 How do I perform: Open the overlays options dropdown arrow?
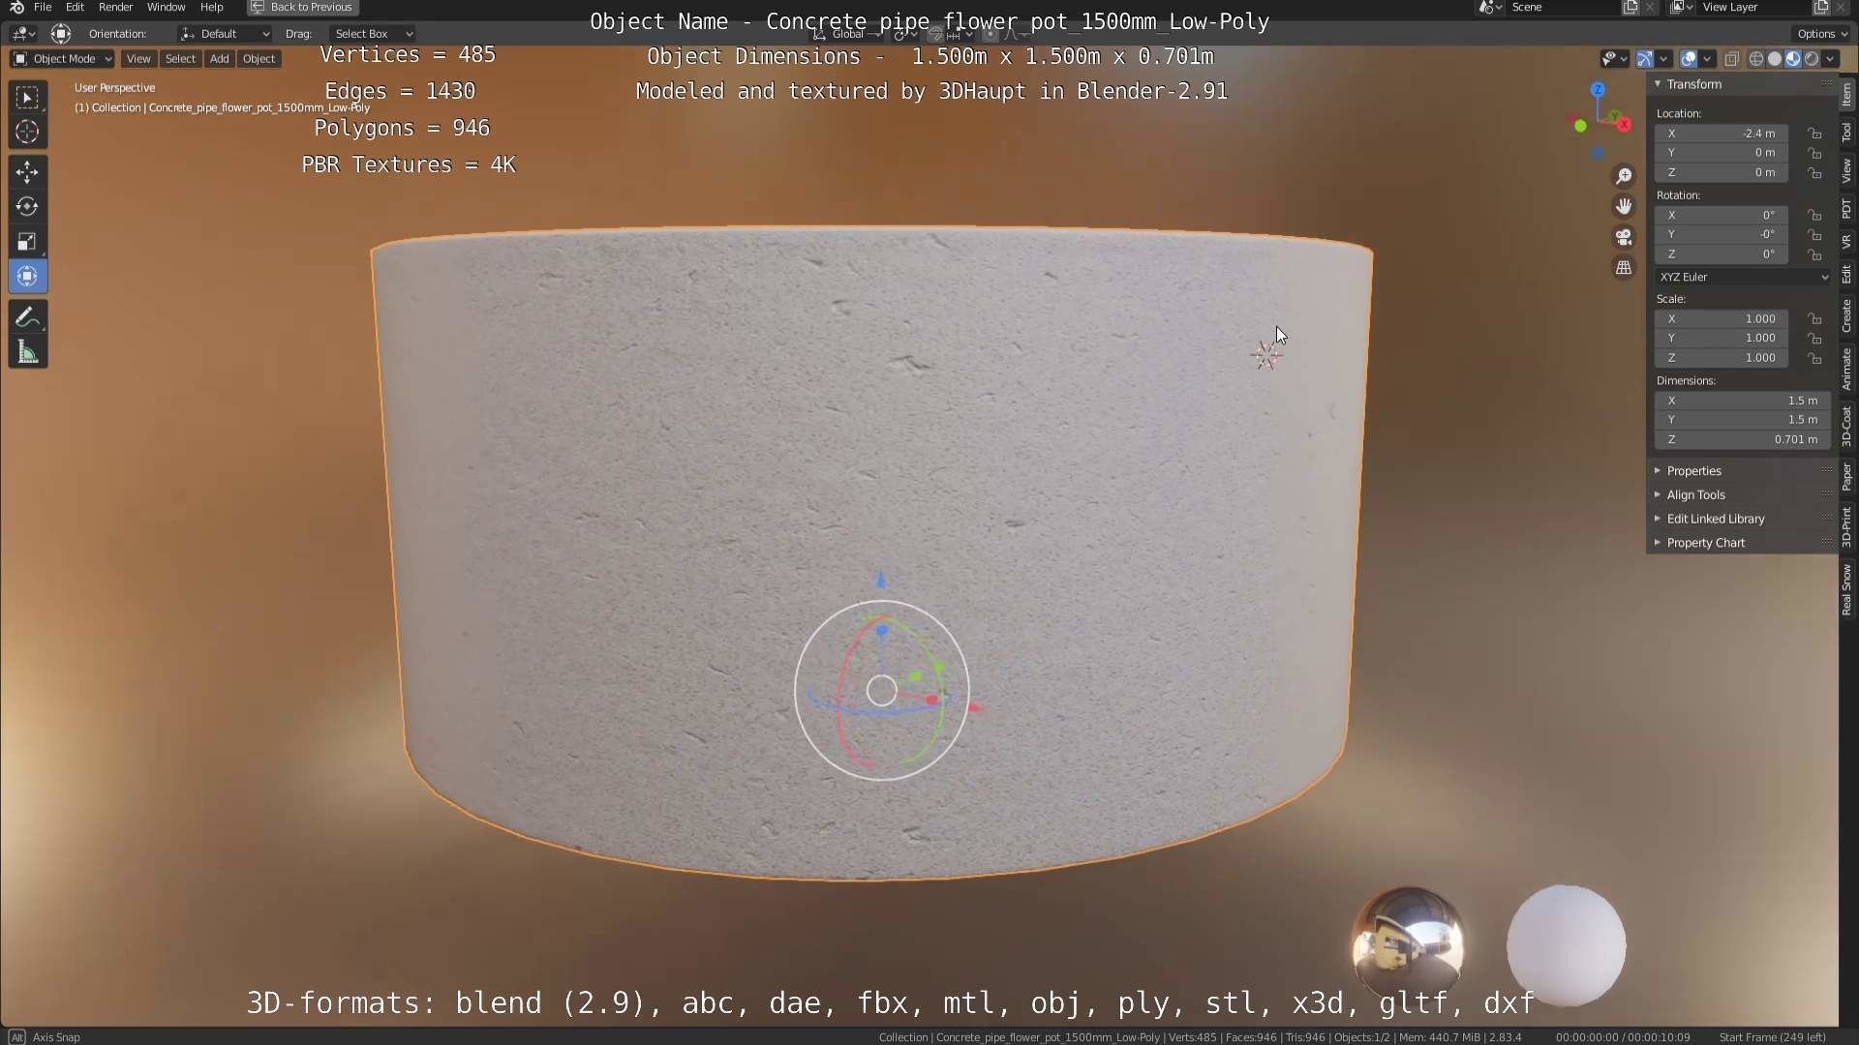pos(1707,59)
